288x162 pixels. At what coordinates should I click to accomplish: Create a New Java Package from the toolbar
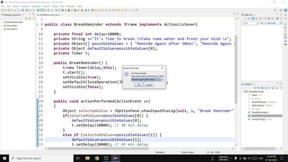[82, 10]
